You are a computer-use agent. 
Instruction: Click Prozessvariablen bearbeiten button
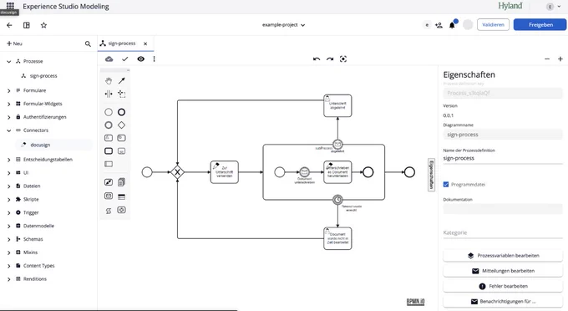503,256
